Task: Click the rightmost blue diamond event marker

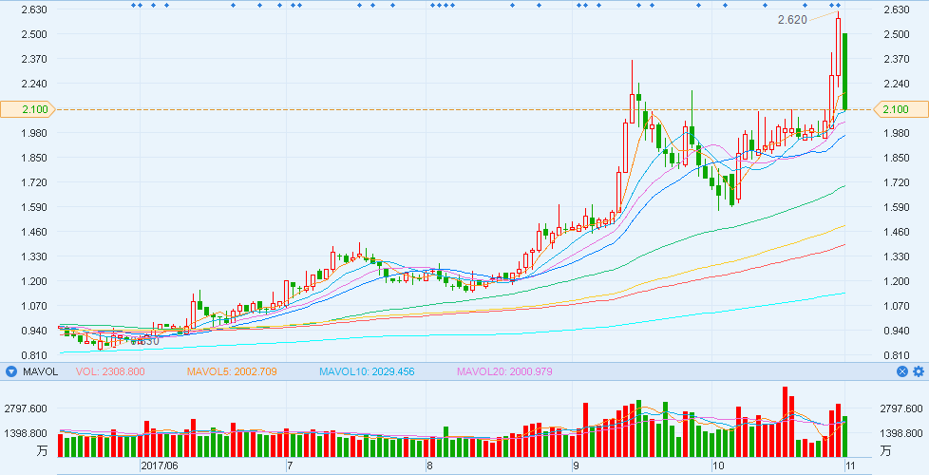Action: tap(839, 6)
